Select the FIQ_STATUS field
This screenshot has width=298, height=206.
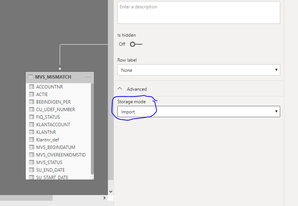(x=48, y=117)
